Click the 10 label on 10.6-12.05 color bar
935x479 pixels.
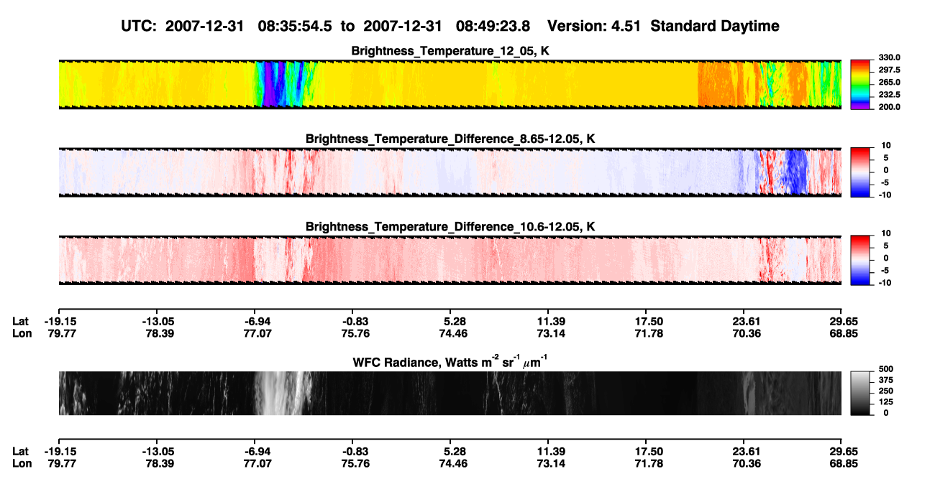[x=888, y=233]
